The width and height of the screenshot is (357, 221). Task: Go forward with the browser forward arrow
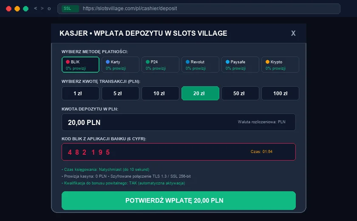[x=42, y=8]
